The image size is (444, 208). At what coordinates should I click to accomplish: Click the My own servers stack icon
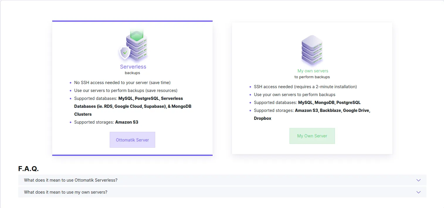point(312,50)
